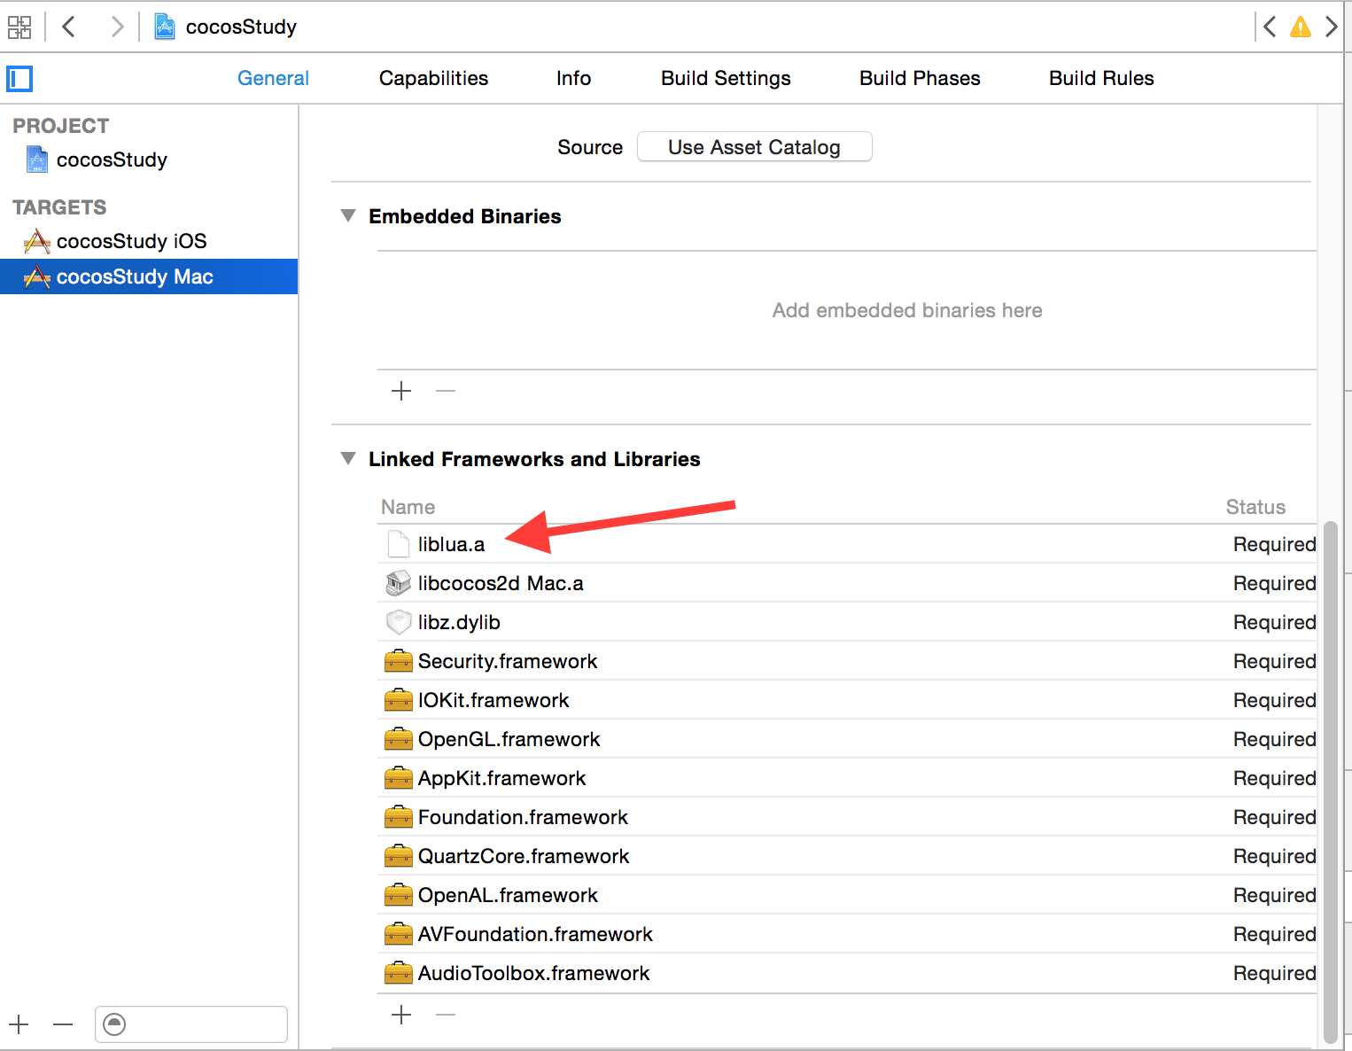1352x1051 pixels.
Task: Switch to Build Rules tab
Action: [1101, 78]
